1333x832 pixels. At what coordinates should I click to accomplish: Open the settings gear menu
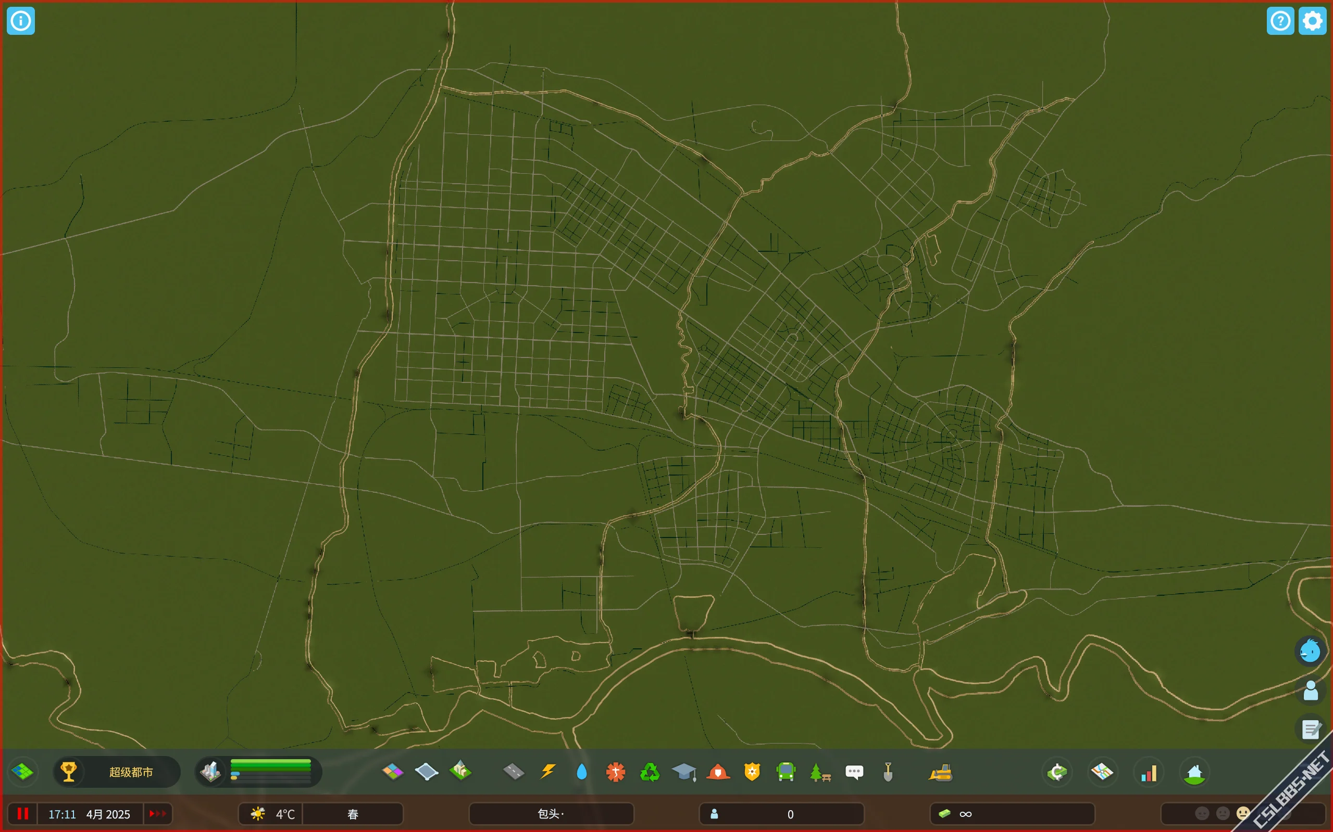coord(1312,21)
